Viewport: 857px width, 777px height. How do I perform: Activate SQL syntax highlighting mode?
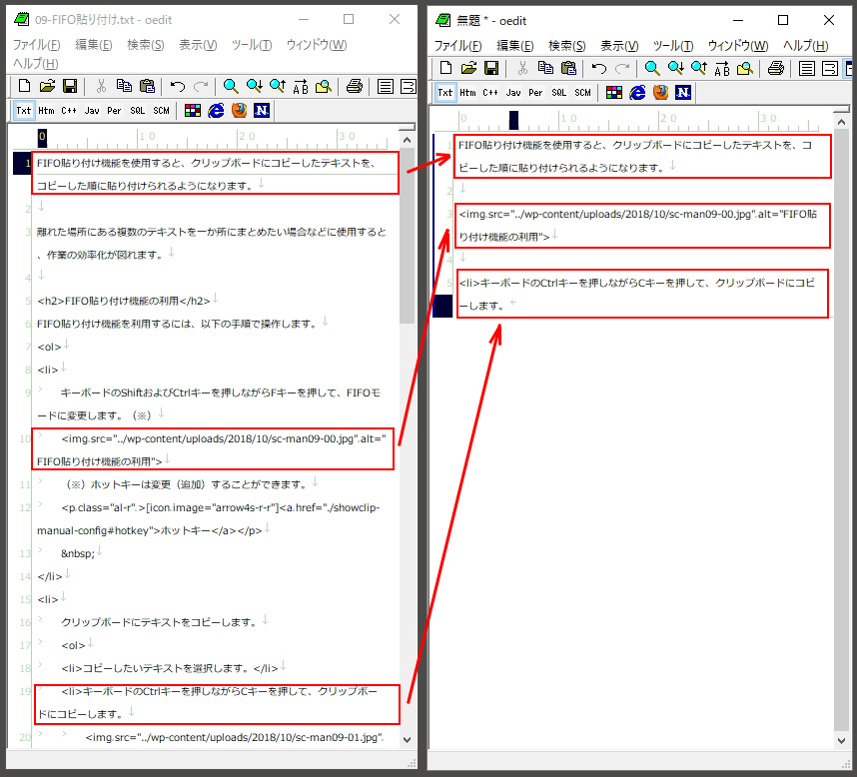(x=137, y=110)
